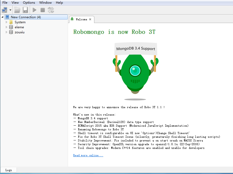
Task: Click the eleme database icon
Action: point(11,27)
